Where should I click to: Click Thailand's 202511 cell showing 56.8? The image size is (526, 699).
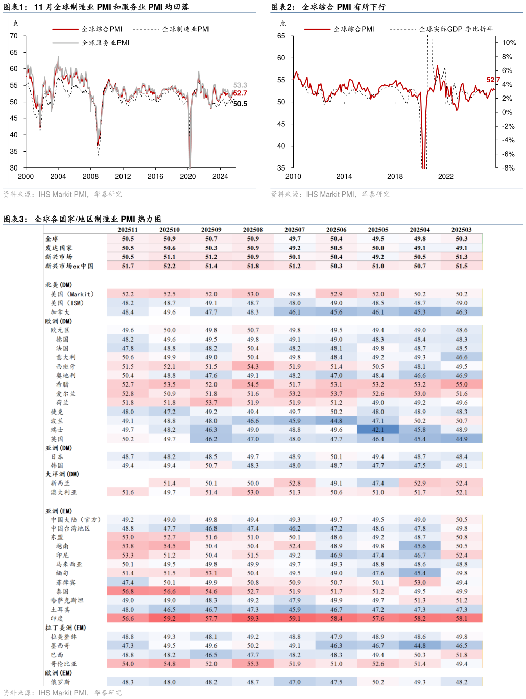[128, 591]
